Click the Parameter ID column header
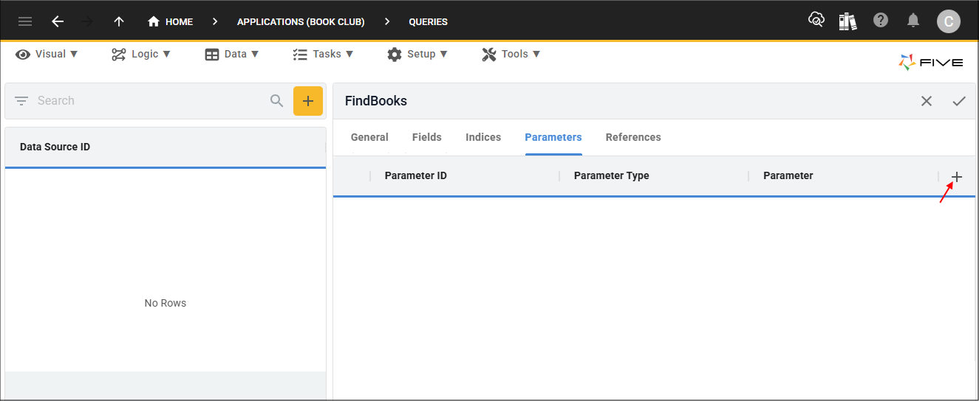This screenshot has height=401, width=979. (x=416, y=175)
